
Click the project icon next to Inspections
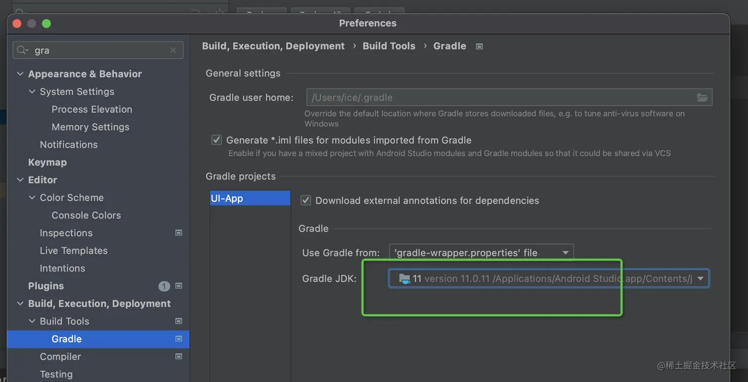(x=179, y=233)
